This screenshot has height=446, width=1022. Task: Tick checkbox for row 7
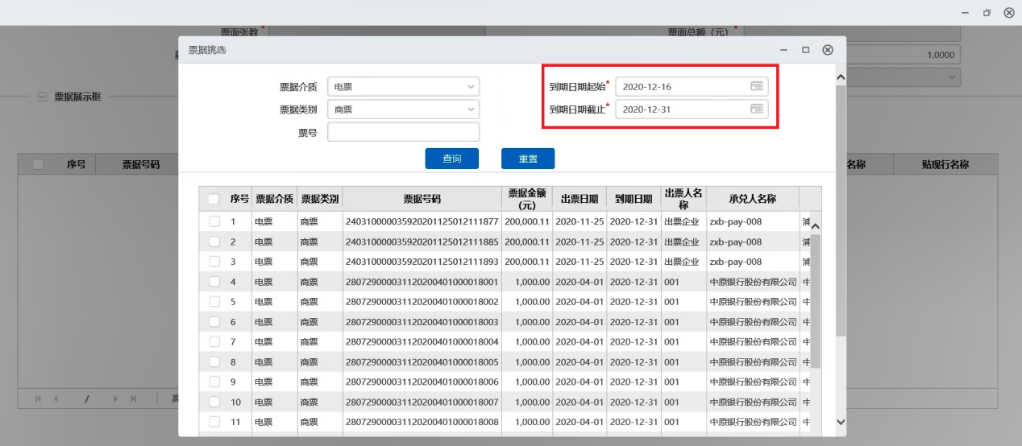[214, 341]
